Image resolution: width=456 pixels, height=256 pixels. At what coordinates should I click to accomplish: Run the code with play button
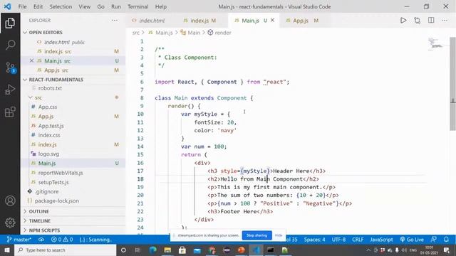point(403,21)
